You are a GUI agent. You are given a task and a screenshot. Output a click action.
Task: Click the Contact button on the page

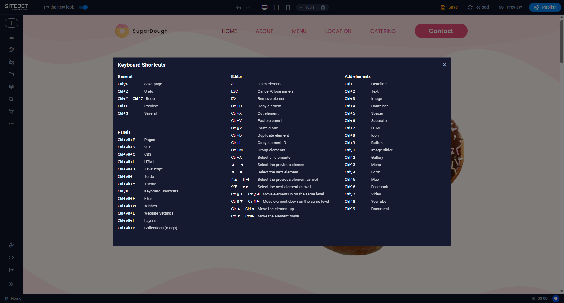(441, 31)
